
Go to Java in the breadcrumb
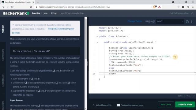[45, 13]
